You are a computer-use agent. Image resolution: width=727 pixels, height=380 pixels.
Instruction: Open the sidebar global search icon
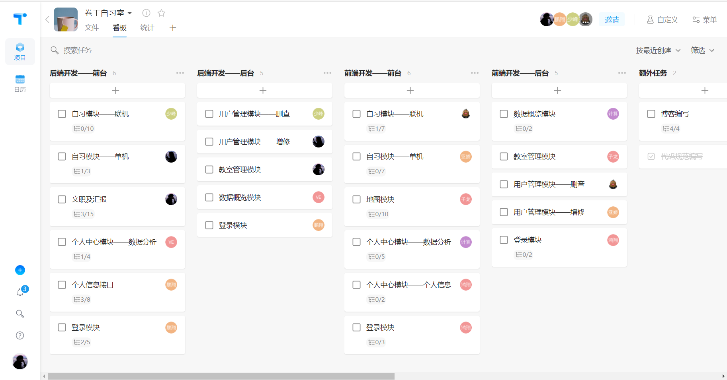[20, 314]
